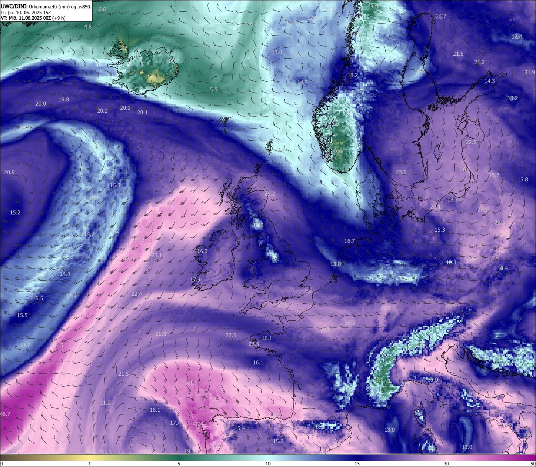Select the 18.2 value label on Norway's coast
Image resolution: width=536 pixels, height=467 pixels.
tap(353, 75)
